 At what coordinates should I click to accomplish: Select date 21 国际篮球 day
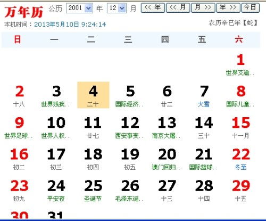point(204,159)
